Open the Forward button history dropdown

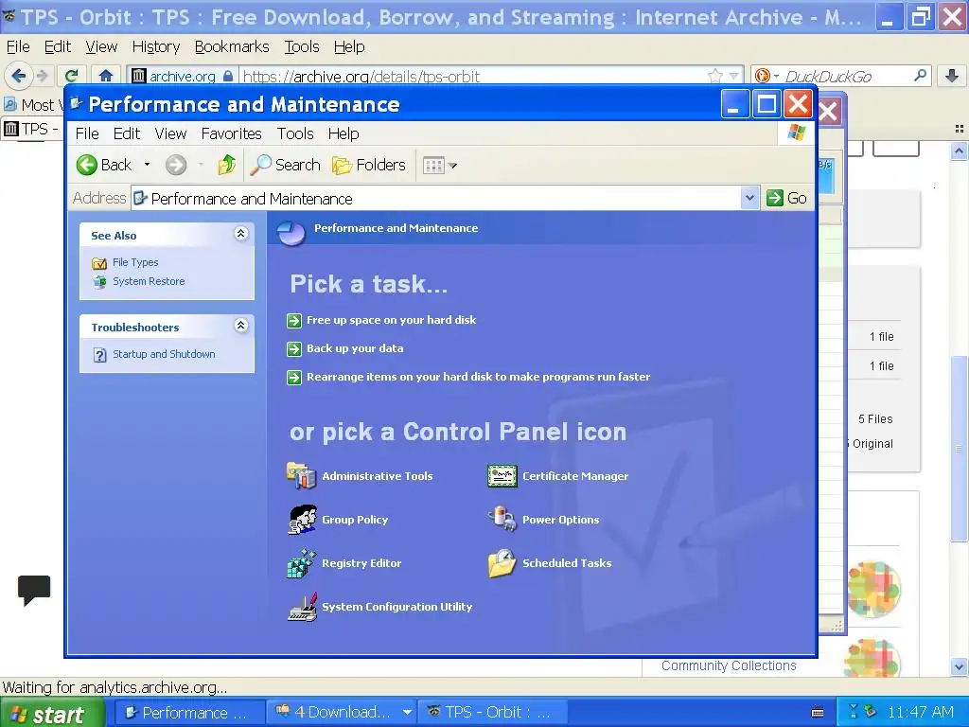tap(201, 165)
